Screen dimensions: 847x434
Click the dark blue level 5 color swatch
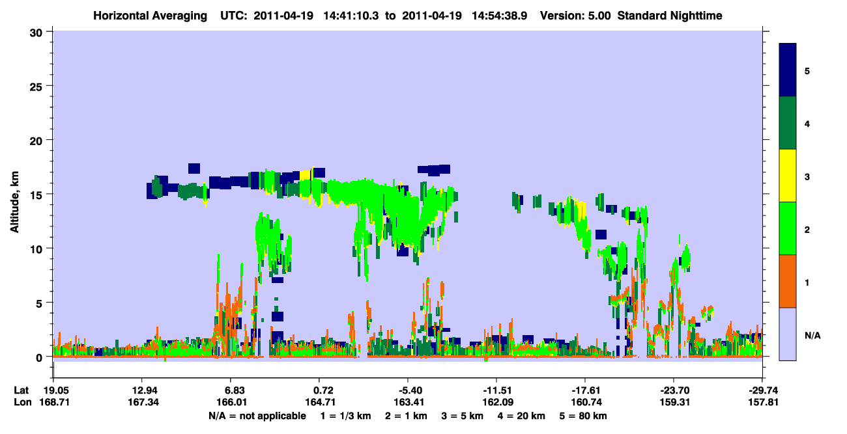(x=788, y=70)
